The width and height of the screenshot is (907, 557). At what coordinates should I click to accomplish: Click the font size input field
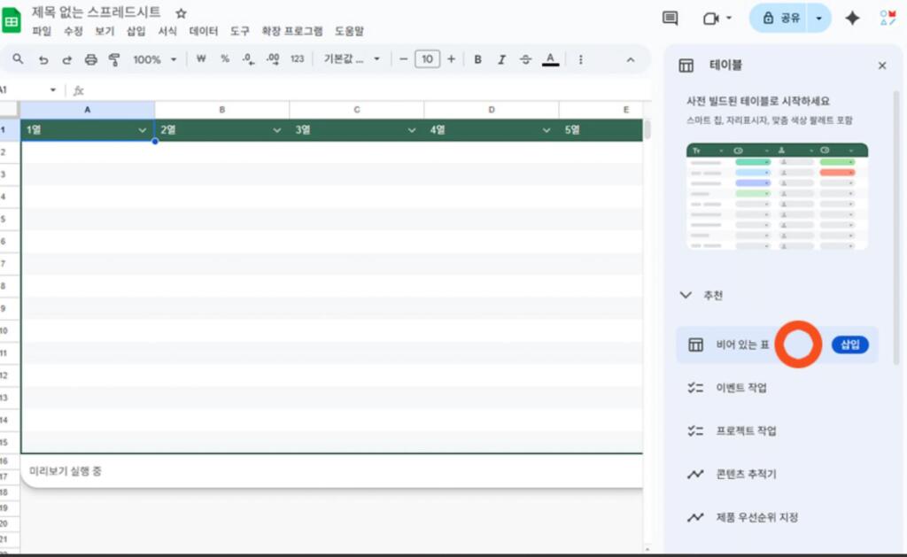tap(427, 59)
